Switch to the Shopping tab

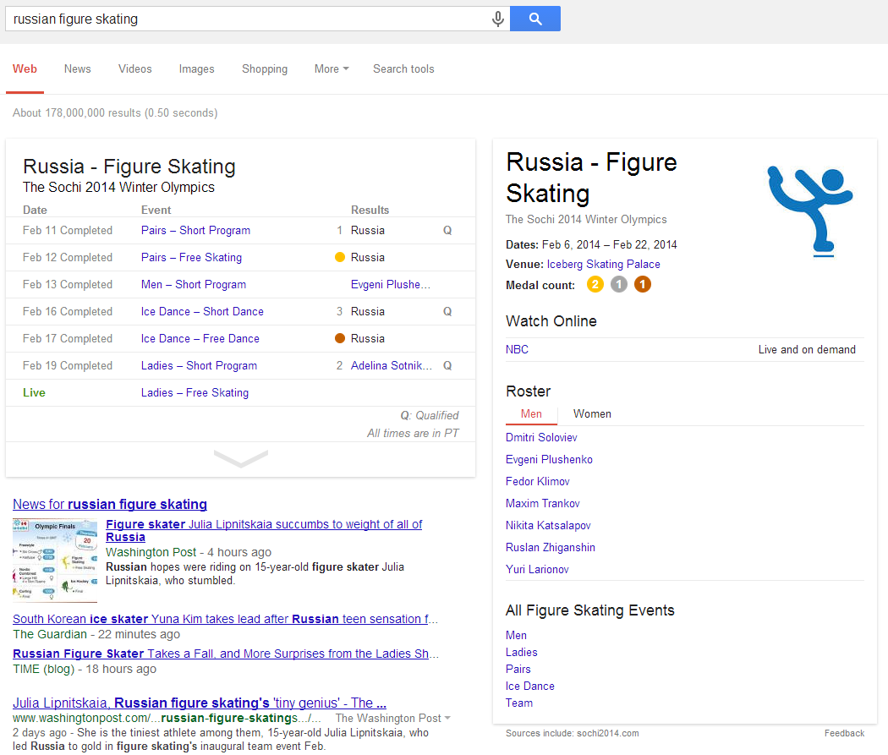[x=265, y=69]
